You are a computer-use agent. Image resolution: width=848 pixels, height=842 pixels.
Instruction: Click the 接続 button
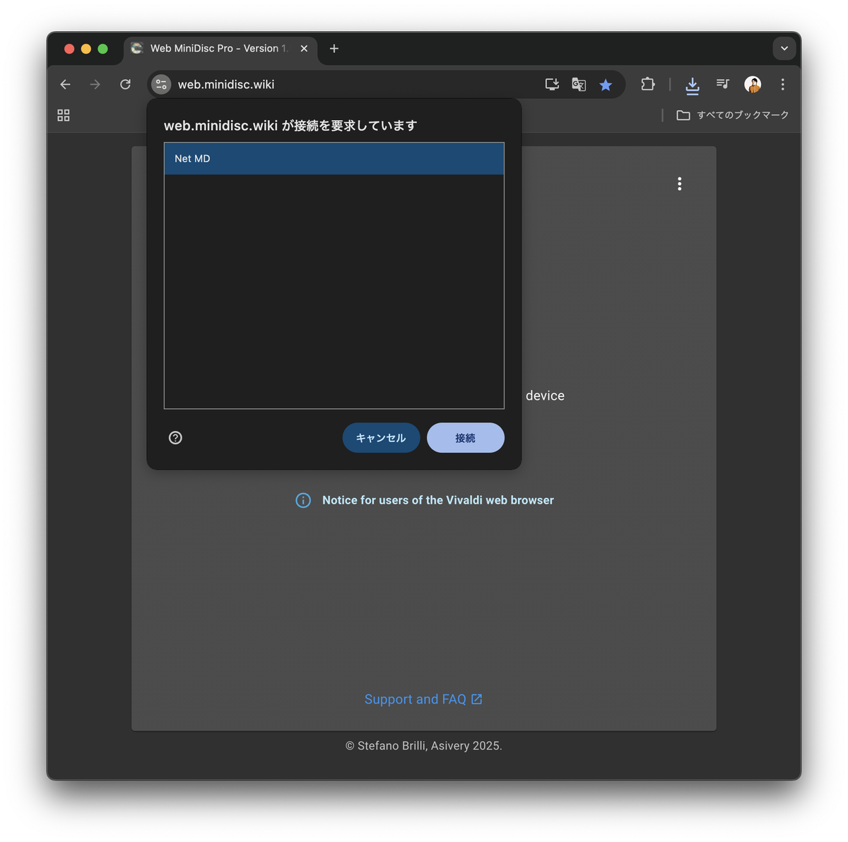(x=465, y=438)
